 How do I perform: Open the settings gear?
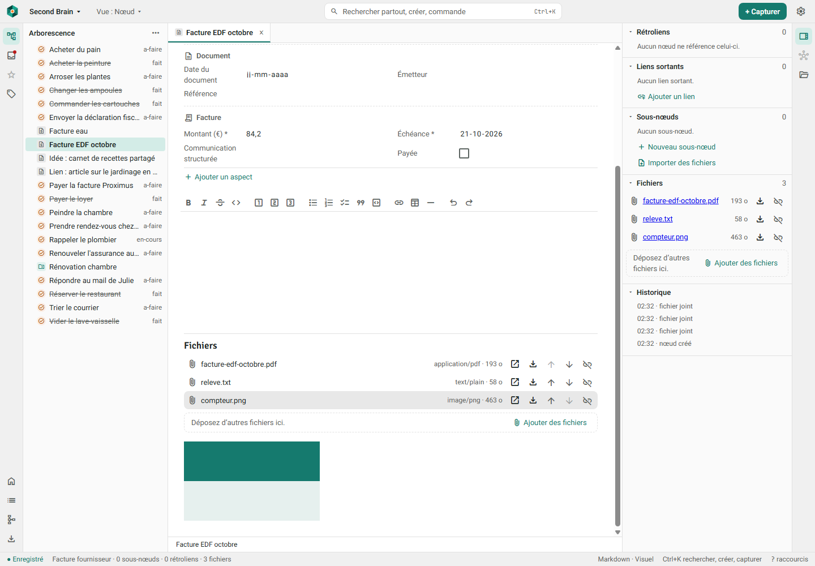801,11
